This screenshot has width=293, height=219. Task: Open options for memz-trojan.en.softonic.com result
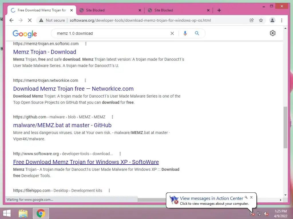coord(86,44)
